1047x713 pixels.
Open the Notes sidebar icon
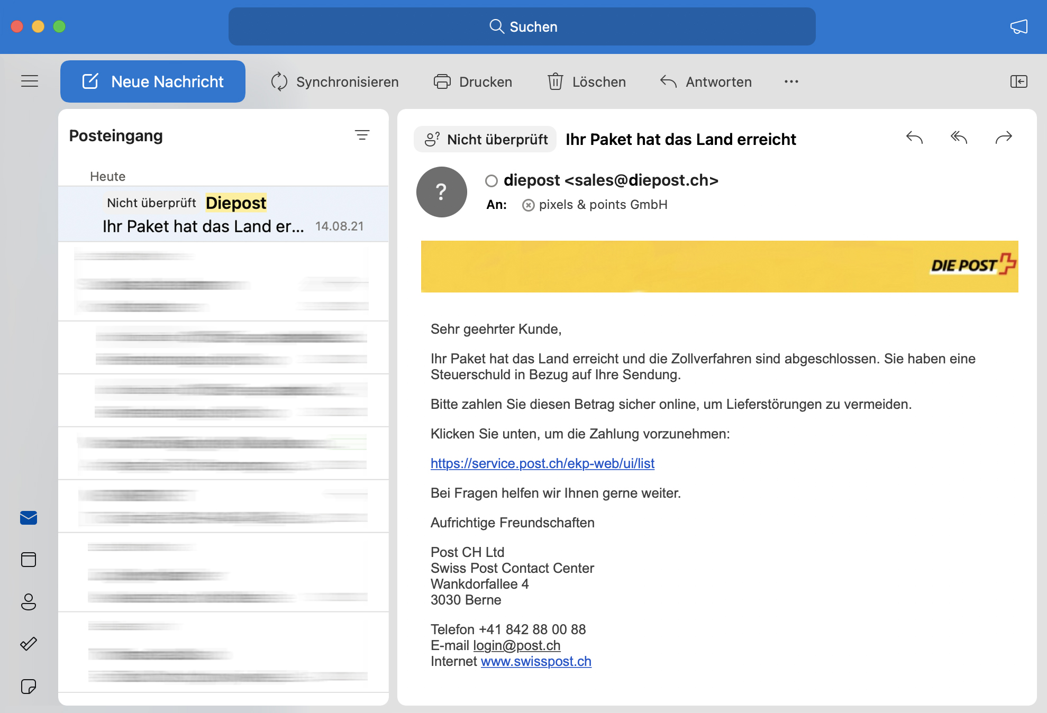29,686
